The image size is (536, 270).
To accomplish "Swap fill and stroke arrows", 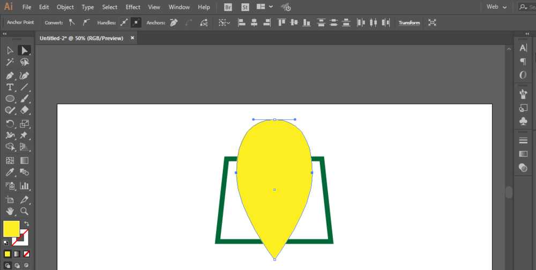I will pos(27,224).
